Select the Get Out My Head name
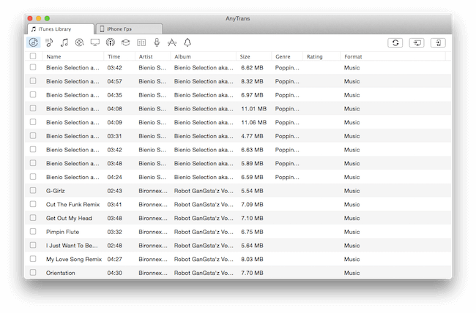 [x=69, y=218]
